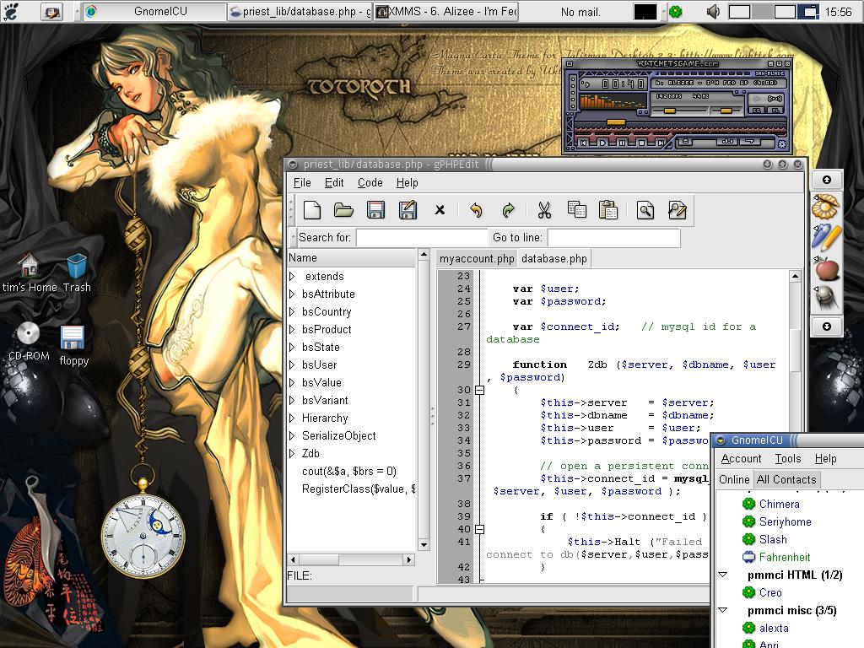Click the Go to line input field
This screenshot has width=864, height=648.
614,237
